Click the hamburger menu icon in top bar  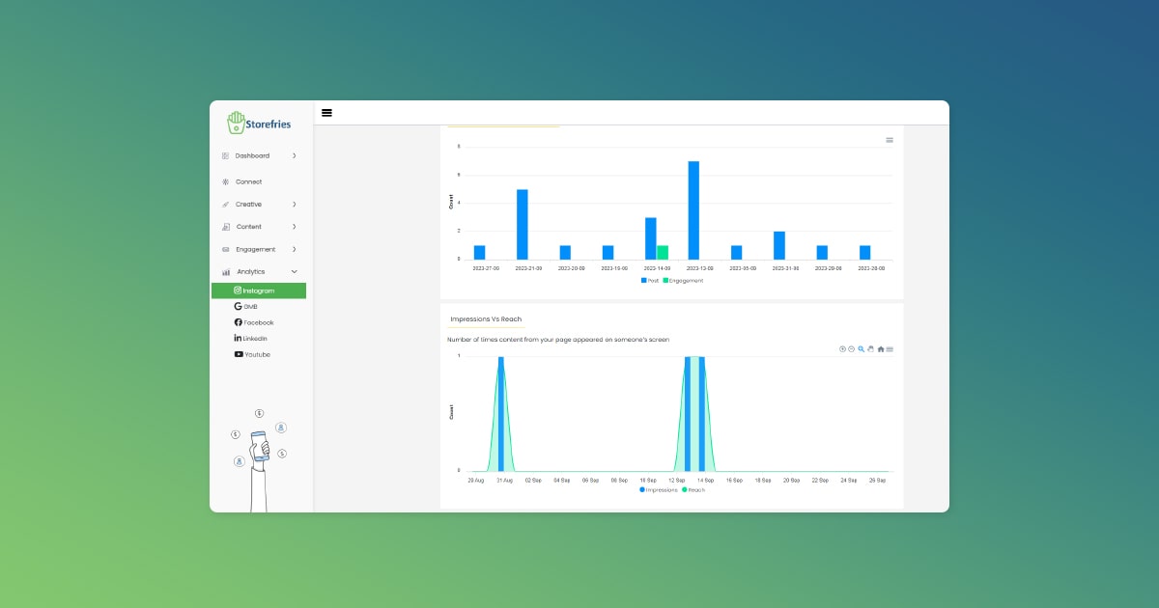[326, 113]
